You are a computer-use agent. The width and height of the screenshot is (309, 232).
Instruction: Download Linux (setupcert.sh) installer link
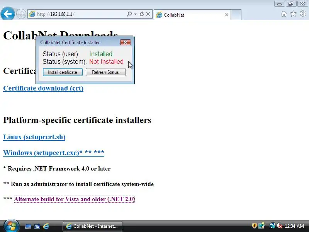34,137
